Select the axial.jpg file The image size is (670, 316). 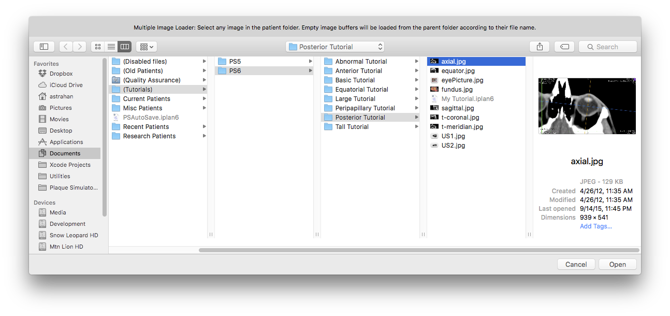point(476,62)
